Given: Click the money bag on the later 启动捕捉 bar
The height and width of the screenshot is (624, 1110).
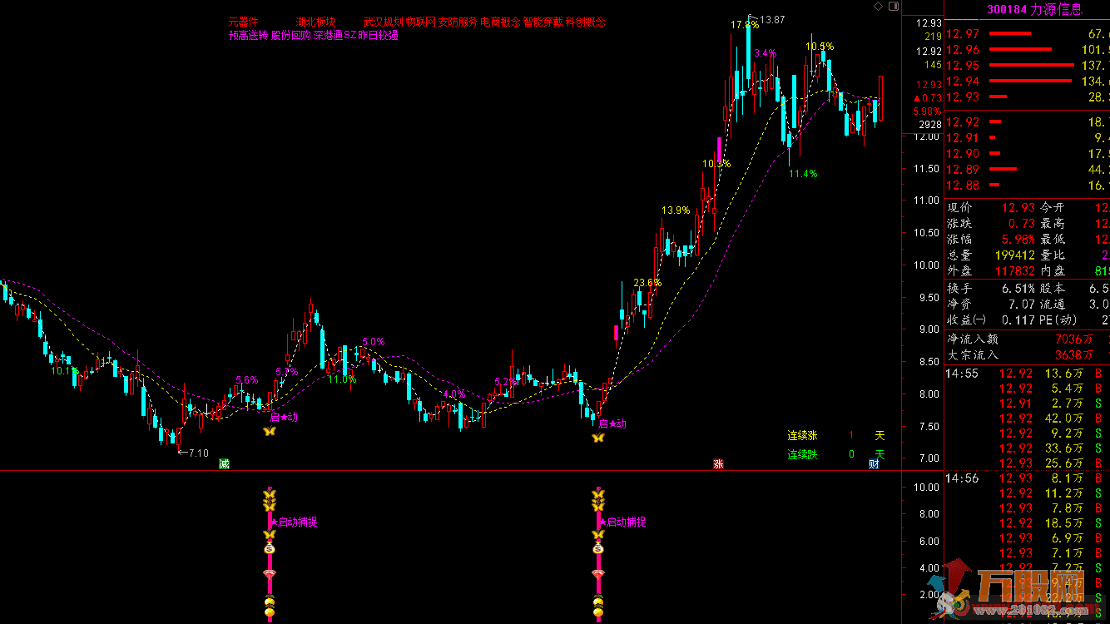Looking at the screenshot, I should tap(597, 547).
